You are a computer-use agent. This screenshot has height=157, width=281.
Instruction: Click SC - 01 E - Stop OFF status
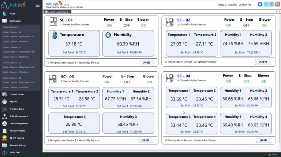127,25
